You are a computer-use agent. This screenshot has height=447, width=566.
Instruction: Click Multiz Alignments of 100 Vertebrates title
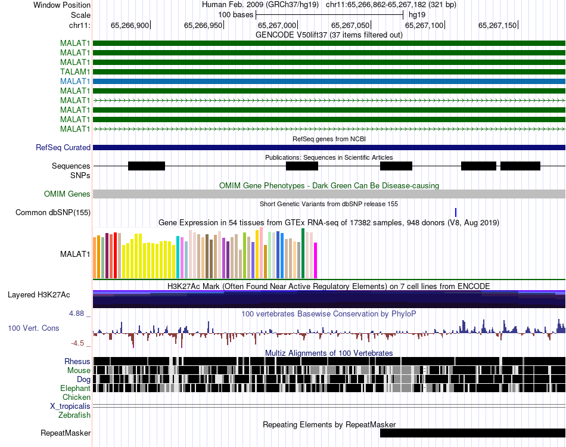(329, 353)
